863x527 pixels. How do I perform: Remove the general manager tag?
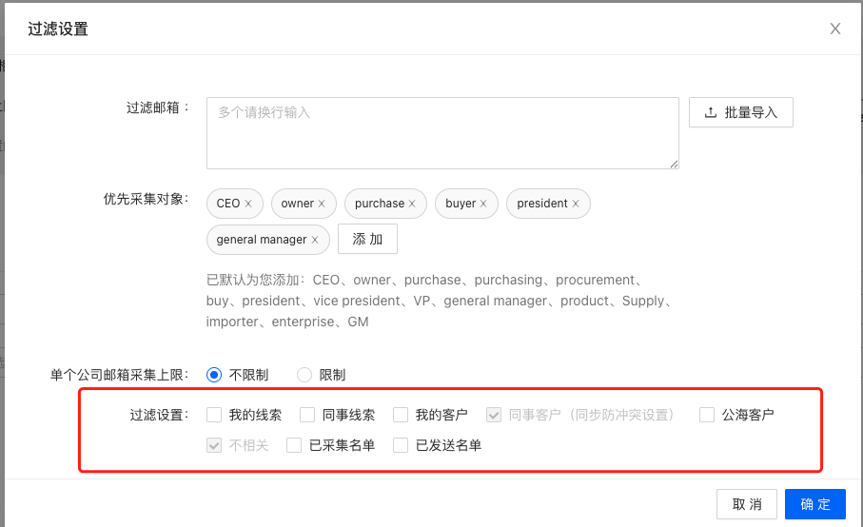(x=315, y=240)
